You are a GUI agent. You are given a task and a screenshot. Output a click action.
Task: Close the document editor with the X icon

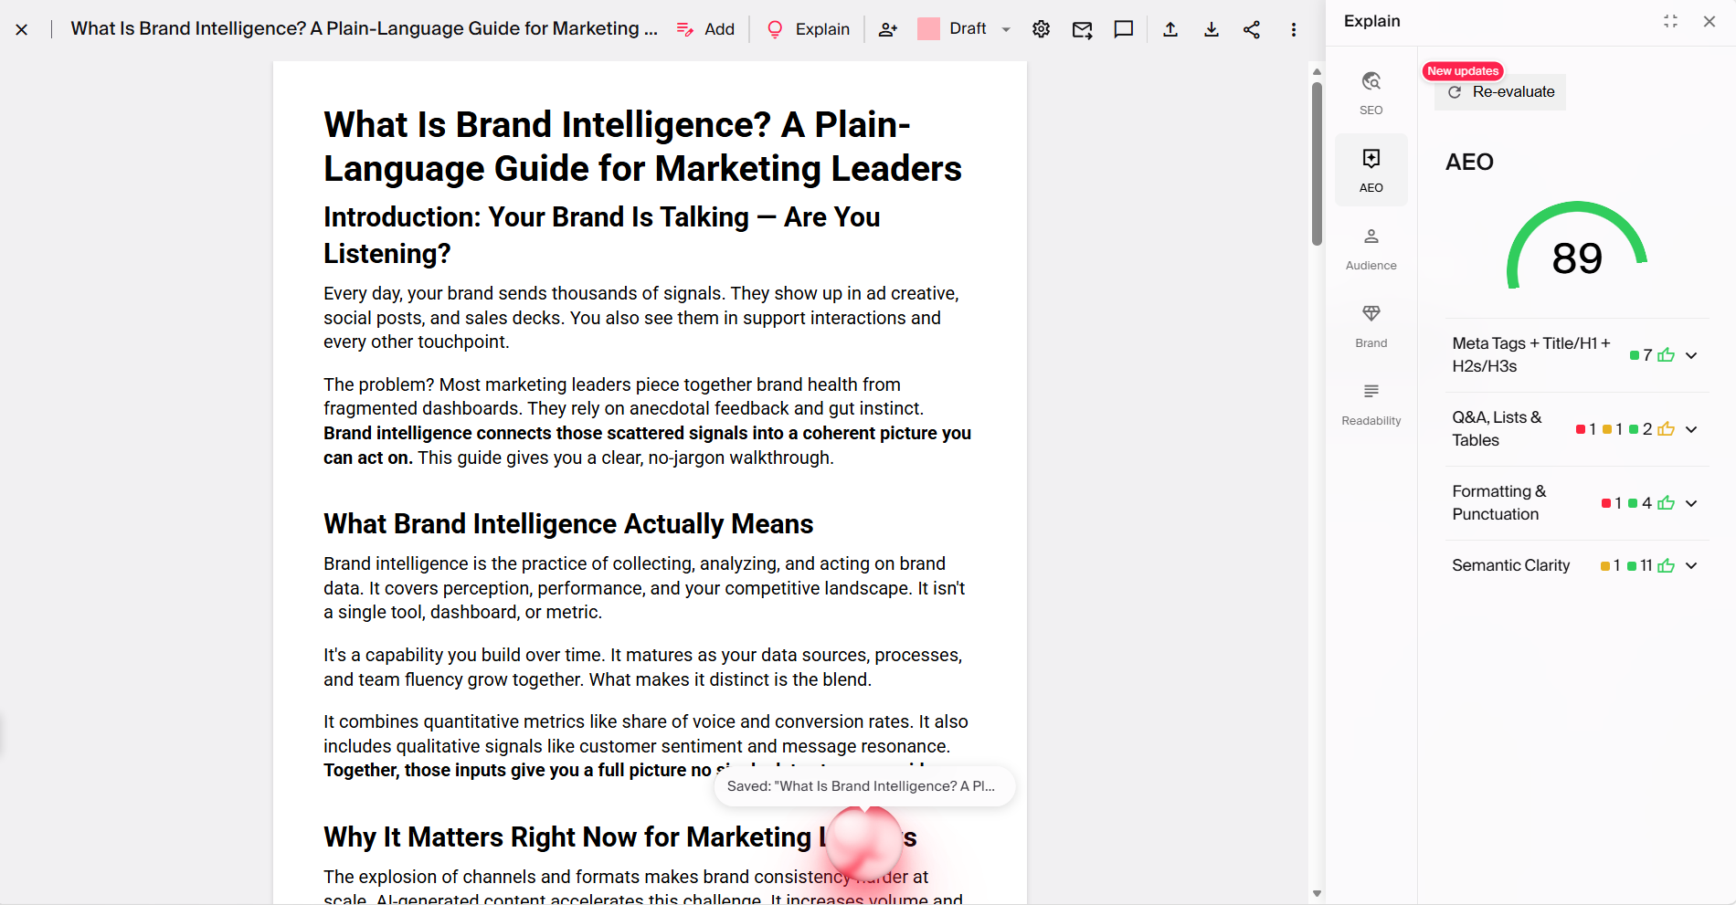point(22,29)
